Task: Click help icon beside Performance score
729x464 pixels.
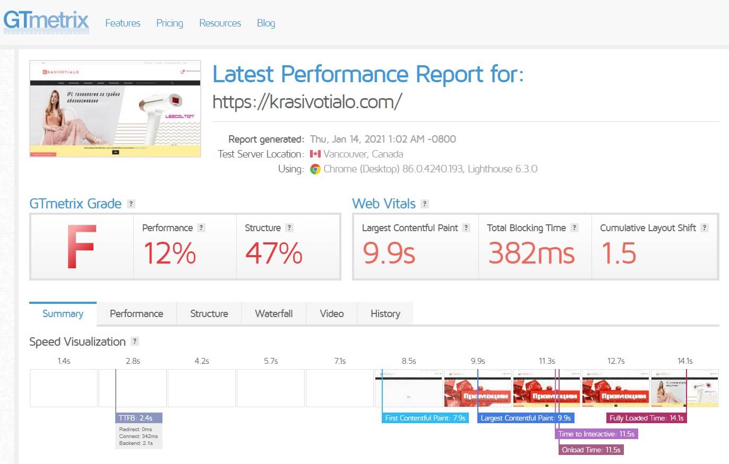Action: [x=201, y=227]
